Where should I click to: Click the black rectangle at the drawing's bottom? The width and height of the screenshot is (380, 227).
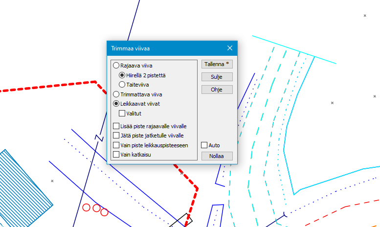(181, 221)
